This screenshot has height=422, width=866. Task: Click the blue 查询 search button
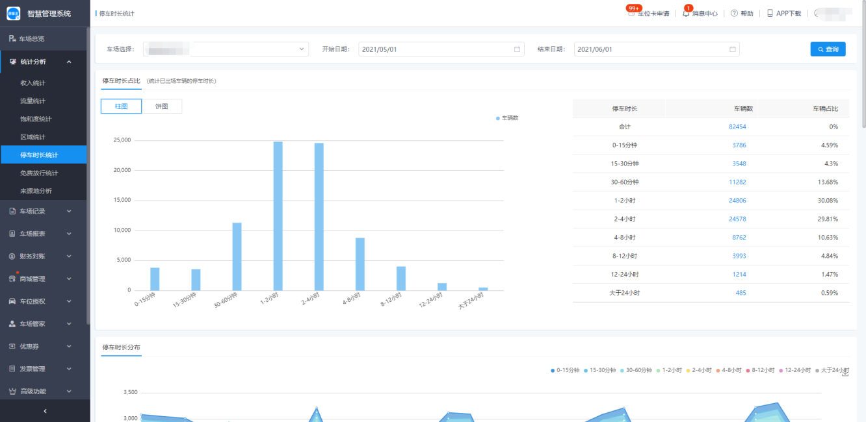(x=828, y=49)
